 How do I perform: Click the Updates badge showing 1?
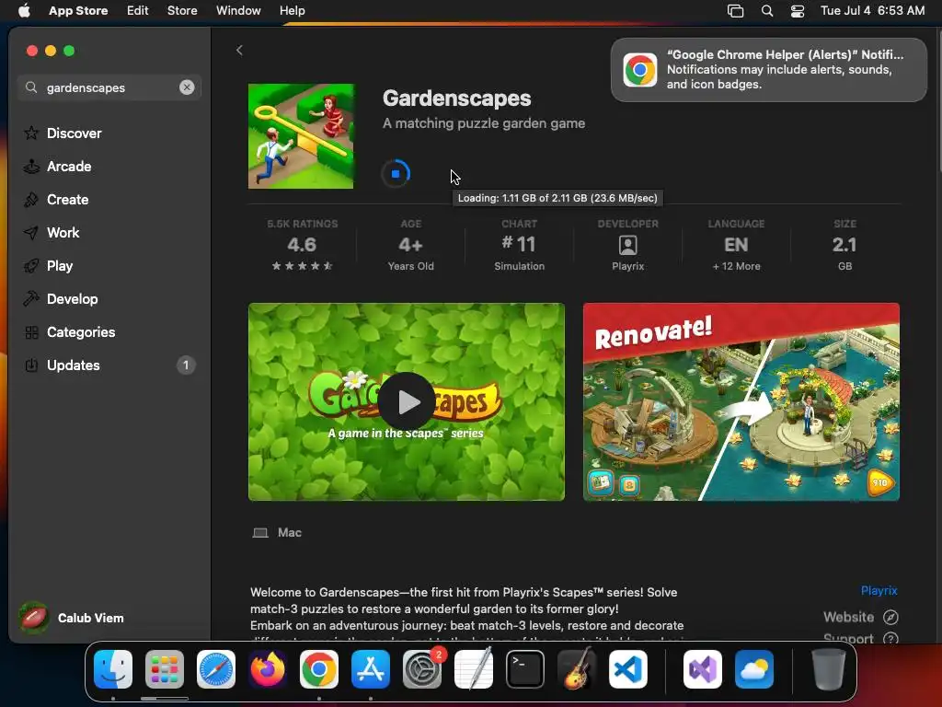tap(186, 365)
